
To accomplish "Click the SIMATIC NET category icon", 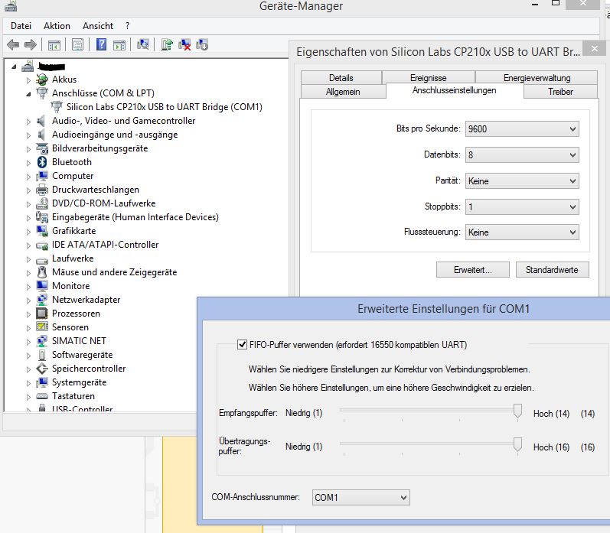I will 43,341.
